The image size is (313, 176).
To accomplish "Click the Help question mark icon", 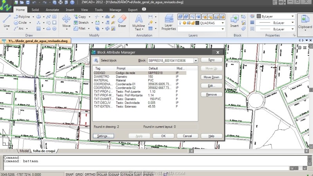I will 72,2.
